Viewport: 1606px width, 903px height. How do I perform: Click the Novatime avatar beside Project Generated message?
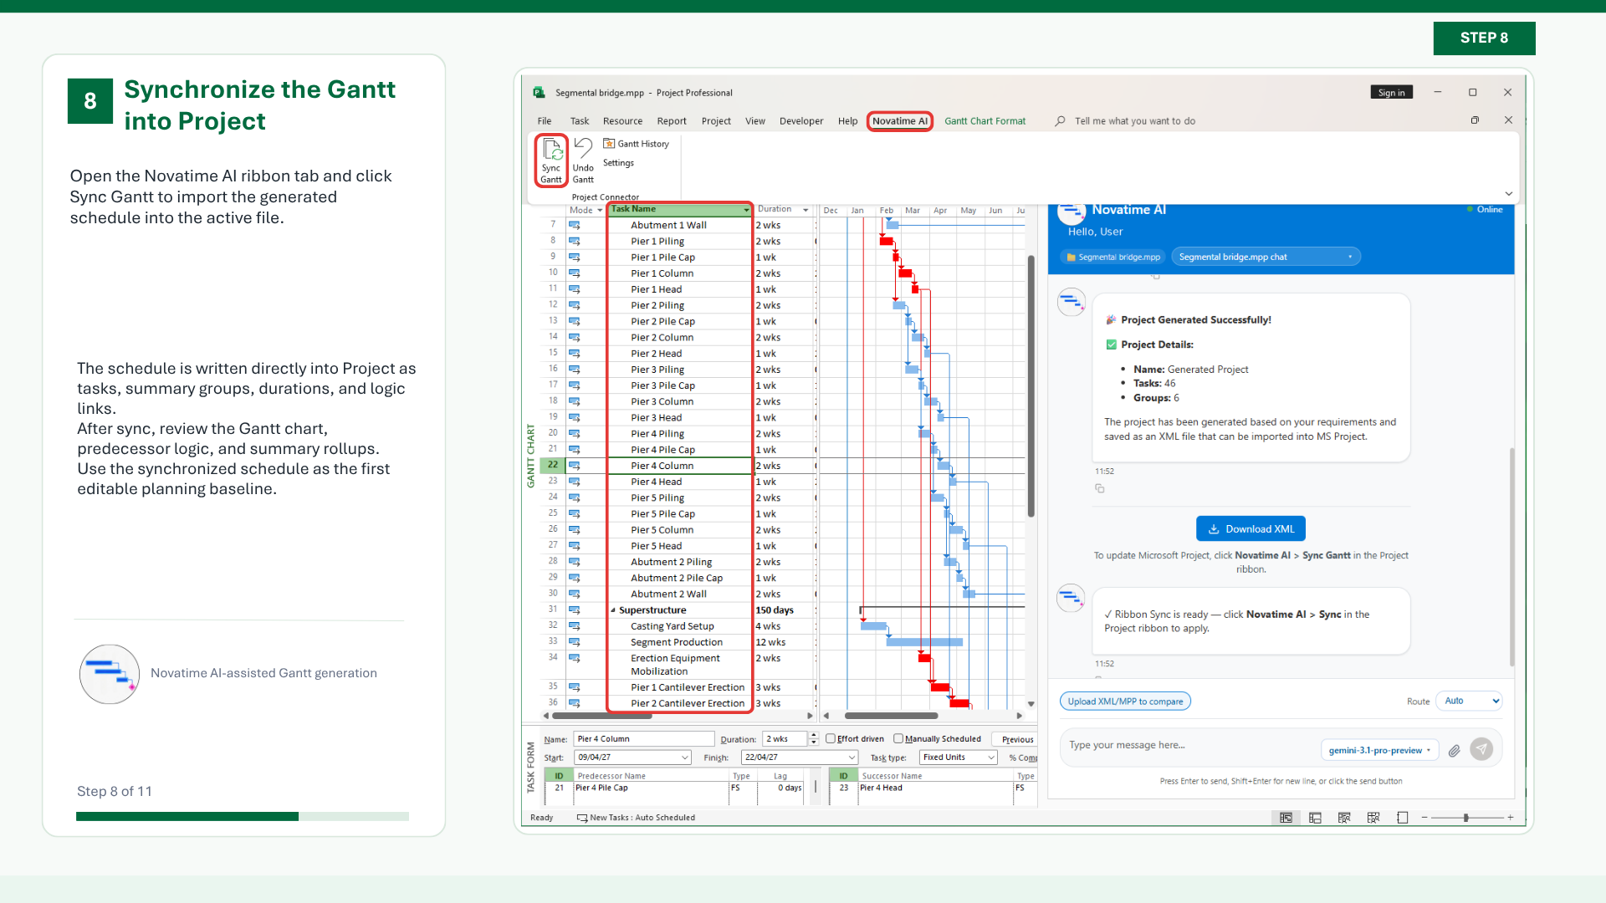point(1072,302)
